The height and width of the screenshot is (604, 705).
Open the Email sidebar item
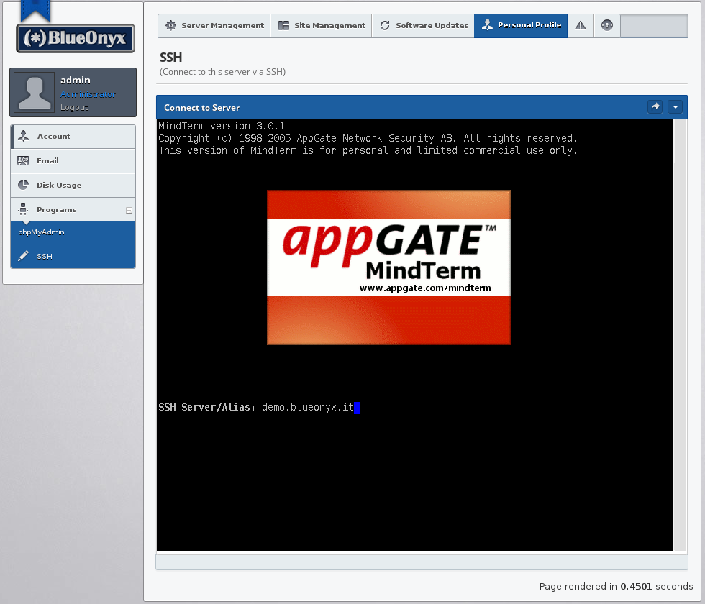point(73,161)
